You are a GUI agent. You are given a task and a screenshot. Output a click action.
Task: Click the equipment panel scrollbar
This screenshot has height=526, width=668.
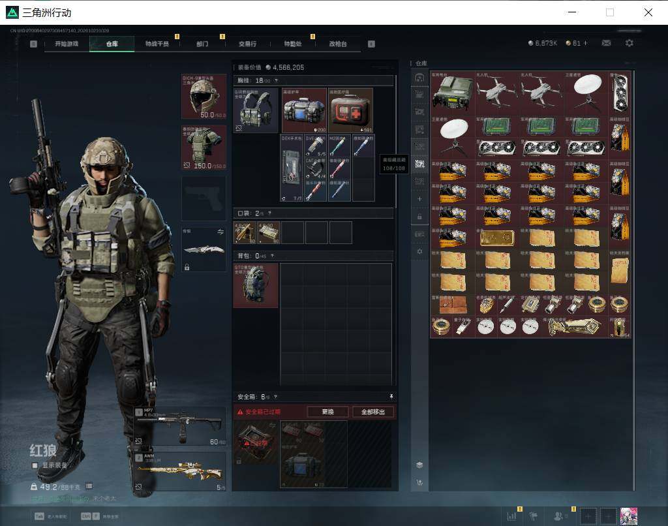point(396,142)
